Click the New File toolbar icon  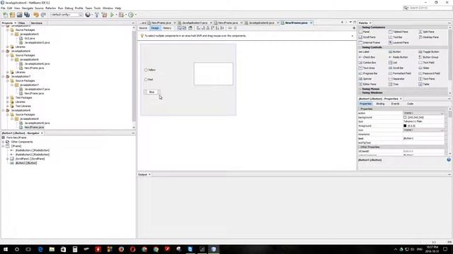point(5,15)
